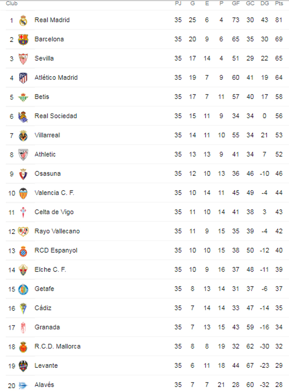Screen dimensions: 289x391
Task: Click the R.C.D. Mallorca team name
Action: [x=57, y=346]
